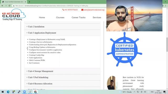The width and height of the screenshot is (168, 94).
Task: Expand Unit-6 Resource Allocation section
Action: pos(62,84)
